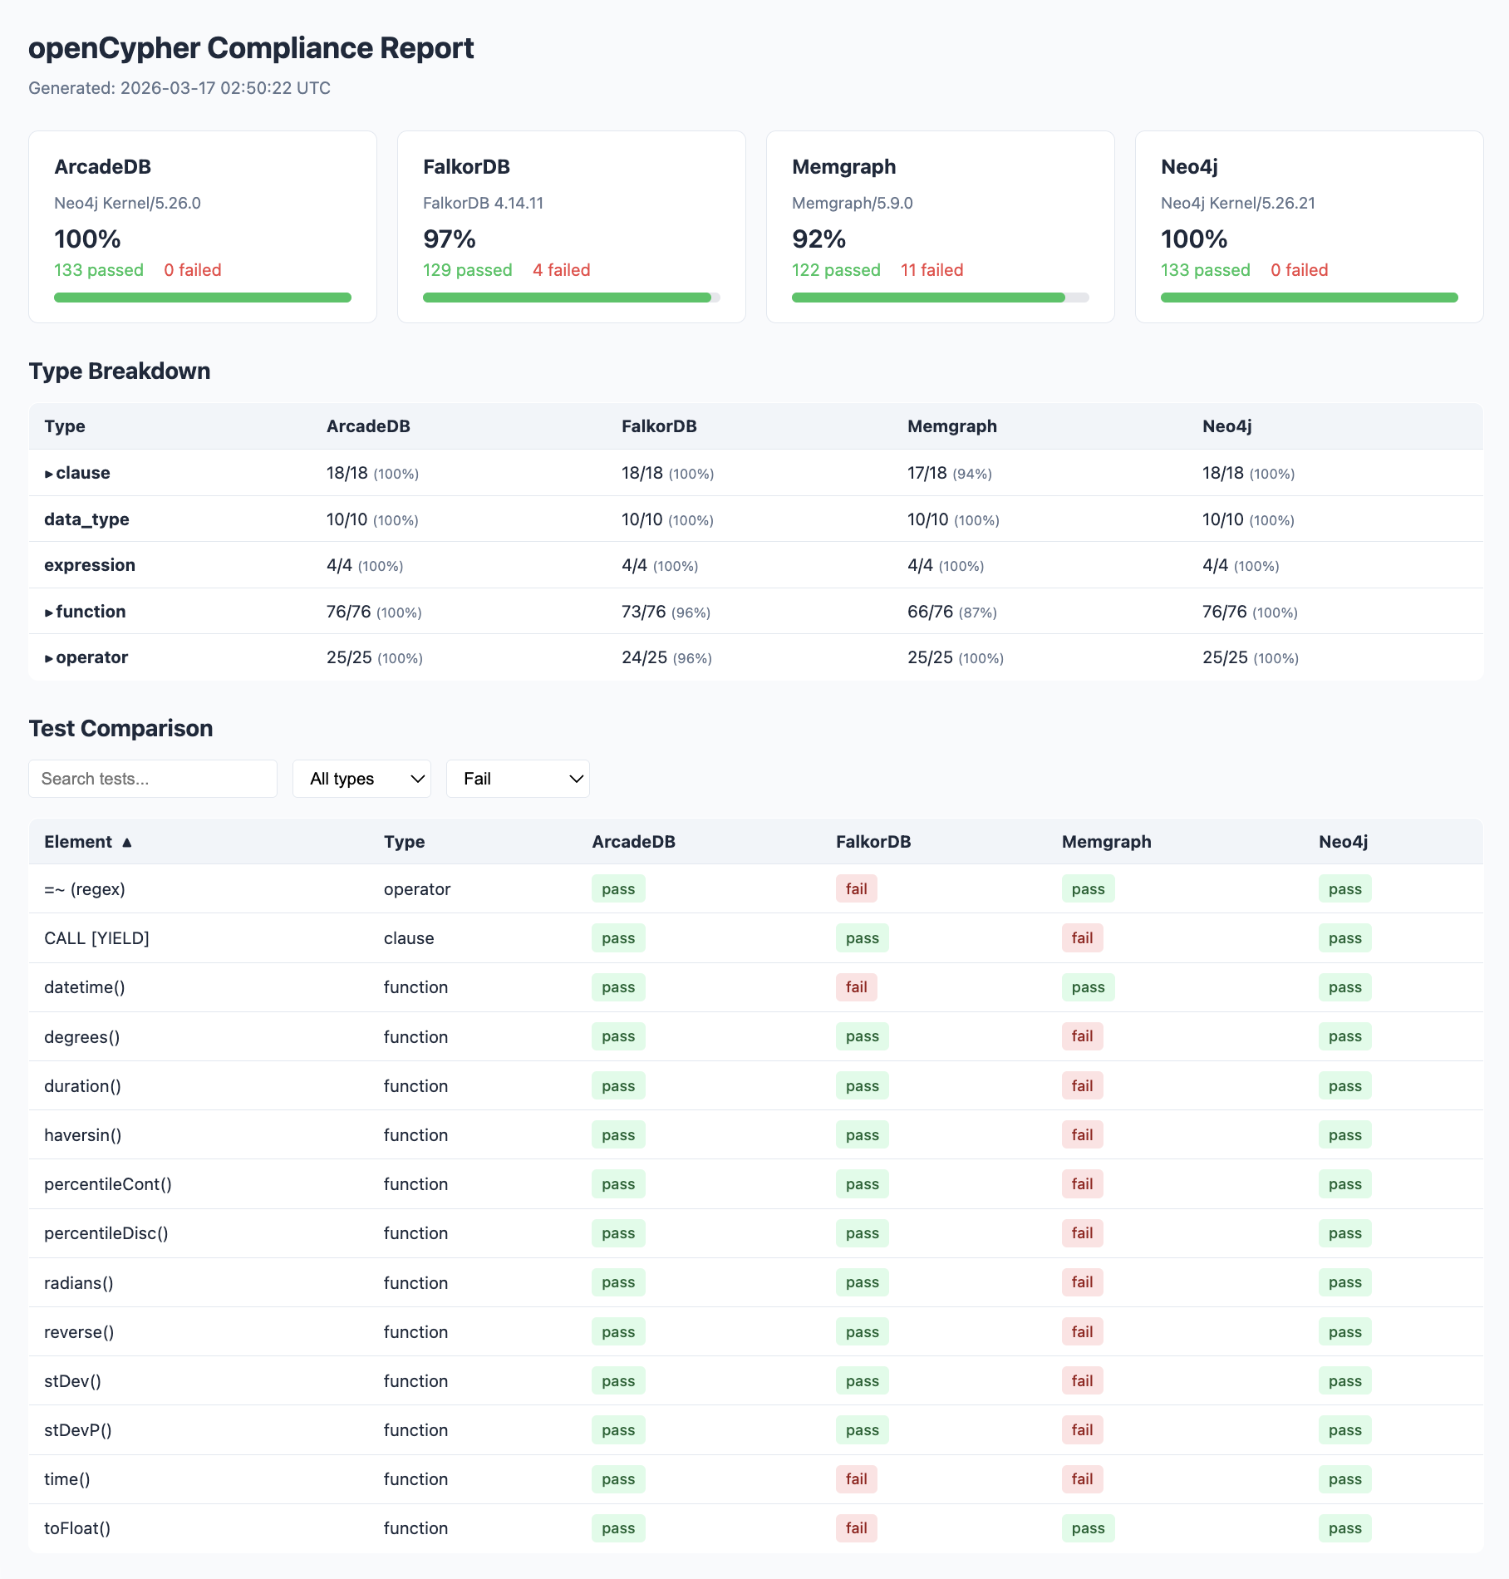The image size is (1509, 1579).
Task: Click the stDev() element name
Action: tap(73, 1381)
